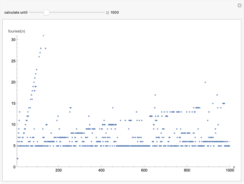Click the highest data point above 30

click(x=44, y=36)
